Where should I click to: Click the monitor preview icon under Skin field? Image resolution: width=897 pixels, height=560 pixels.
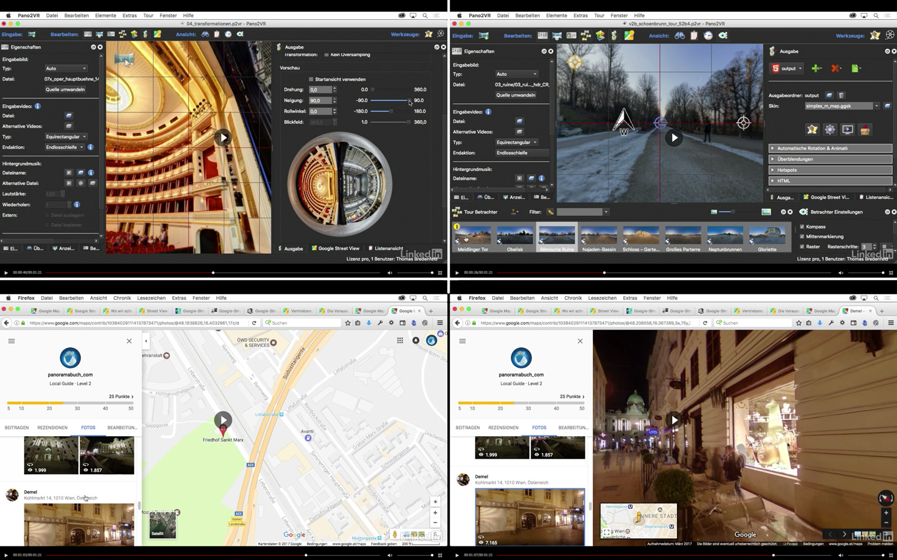848,129
